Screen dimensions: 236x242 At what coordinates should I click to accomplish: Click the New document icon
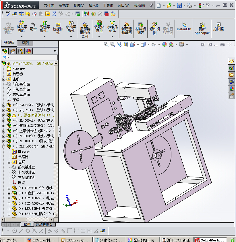point(158,5)
